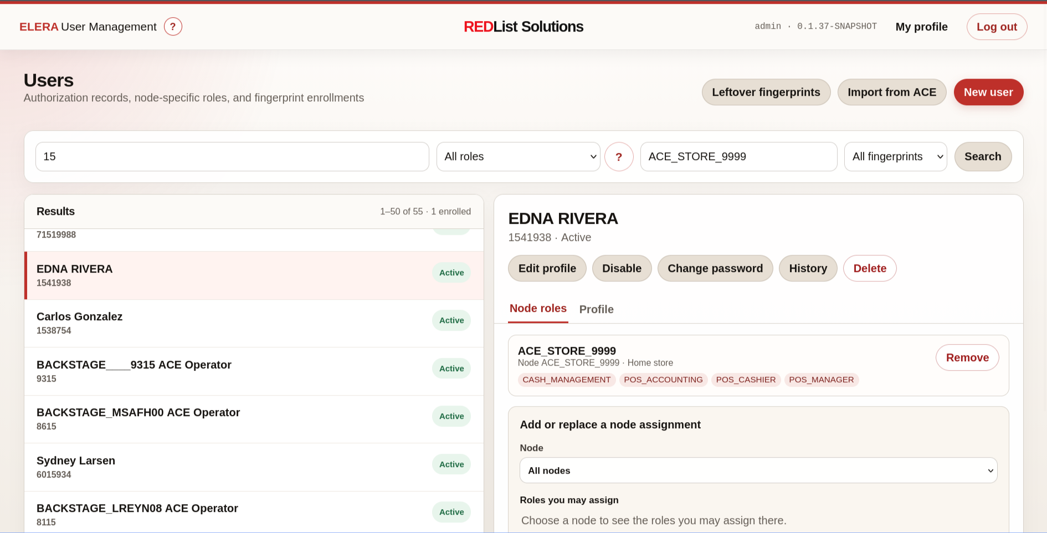Click the question mark next to roles filter
This screenshot has width=1047, height=533.
tap(619, 157)
